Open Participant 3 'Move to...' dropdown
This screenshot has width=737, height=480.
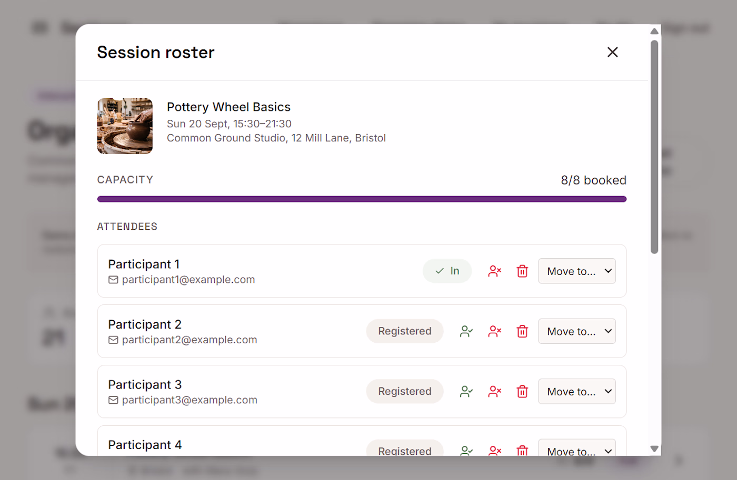(x=577, y=392)
